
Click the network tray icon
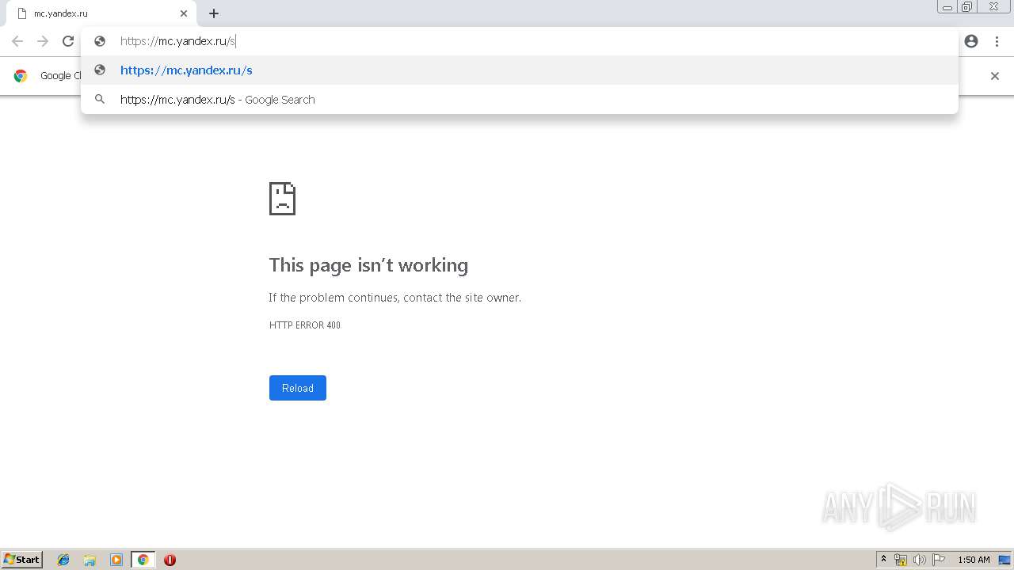[x=901, y=560]
